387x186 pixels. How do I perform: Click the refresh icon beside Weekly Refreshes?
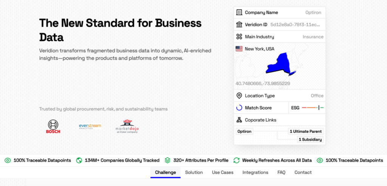(237, 160)
